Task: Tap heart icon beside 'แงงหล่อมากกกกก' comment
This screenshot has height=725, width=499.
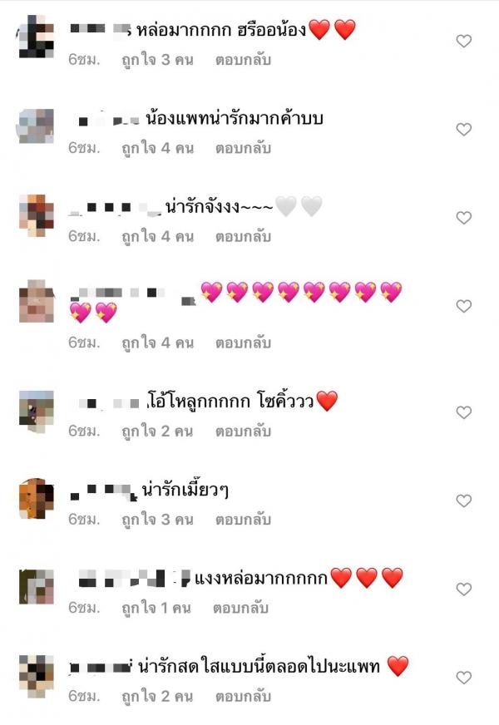Action: tap(463, 589)
